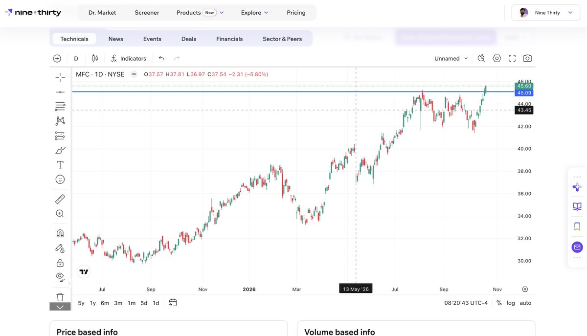Set the range to 5d

[144, 303]
